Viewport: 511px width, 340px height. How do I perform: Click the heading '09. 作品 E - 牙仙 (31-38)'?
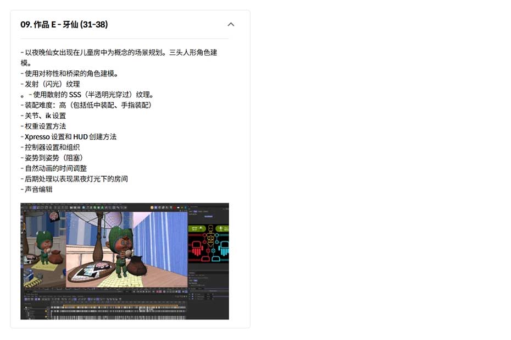pyautogui.click(x=64, y=24)
